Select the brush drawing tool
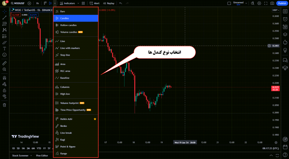 pos(5,43)
